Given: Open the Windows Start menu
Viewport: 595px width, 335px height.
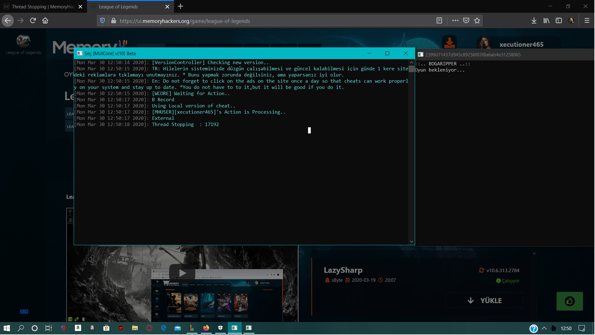Looking at the screenshot, I should click(7, 328).
